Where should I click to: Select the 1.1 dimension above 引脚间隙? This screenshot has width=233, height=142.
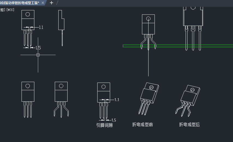(117, 100)
